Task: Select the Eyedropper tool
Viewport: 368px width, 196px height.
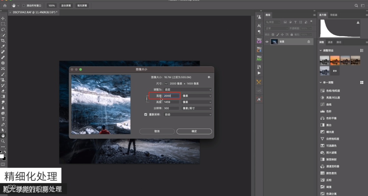Action: pos(3,46)
